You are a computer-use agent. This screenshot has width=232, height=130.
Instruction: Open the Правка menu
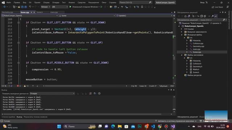tap(17, 3)
